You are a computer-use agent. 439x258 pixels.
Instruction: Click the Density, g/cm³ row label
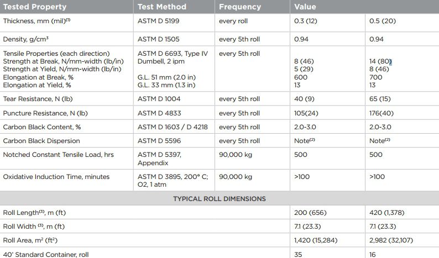click(x=26, y=39)
